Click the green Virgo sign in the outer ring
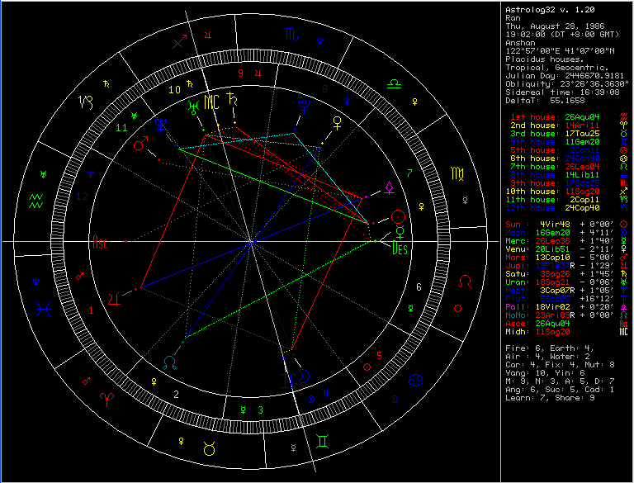This screenshot has width=634, height=483. coord(457,174)
